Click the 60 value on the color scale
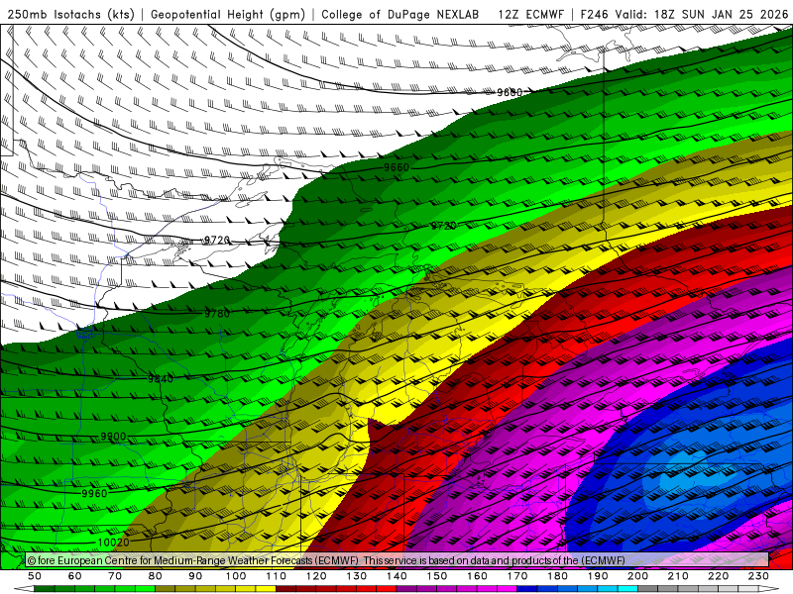The width and height of the screenshot is (793, 594). pyautogui.click(x=75, y=576)
